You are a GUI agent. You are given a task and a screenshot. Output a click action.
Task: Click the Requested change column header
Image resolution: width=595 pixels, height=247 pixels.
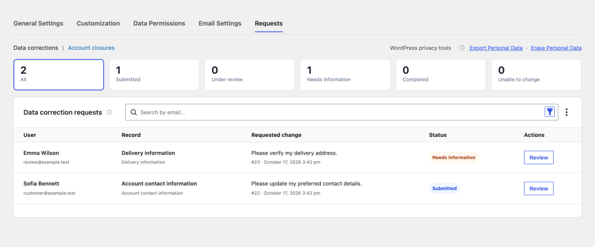[277, 135]
